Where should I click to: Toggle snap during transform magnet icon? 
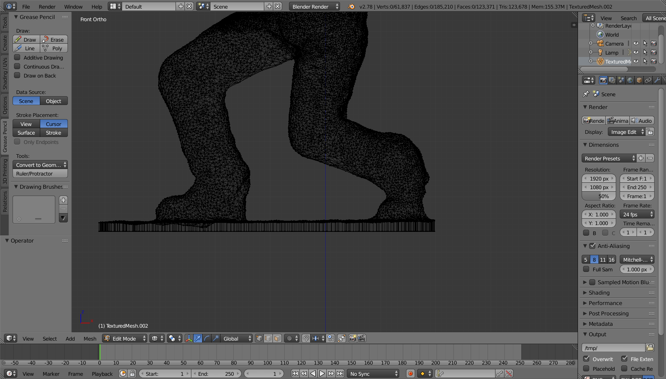pos(306,338)
